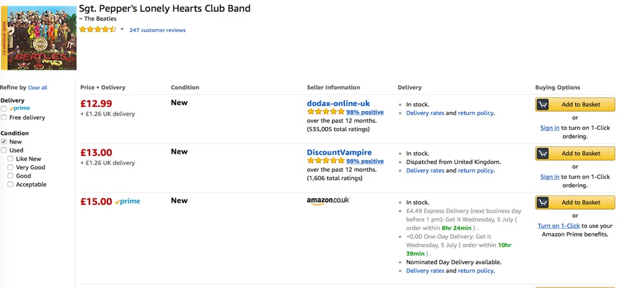Enable the Prime delivery checkbox

pos(4,108)
